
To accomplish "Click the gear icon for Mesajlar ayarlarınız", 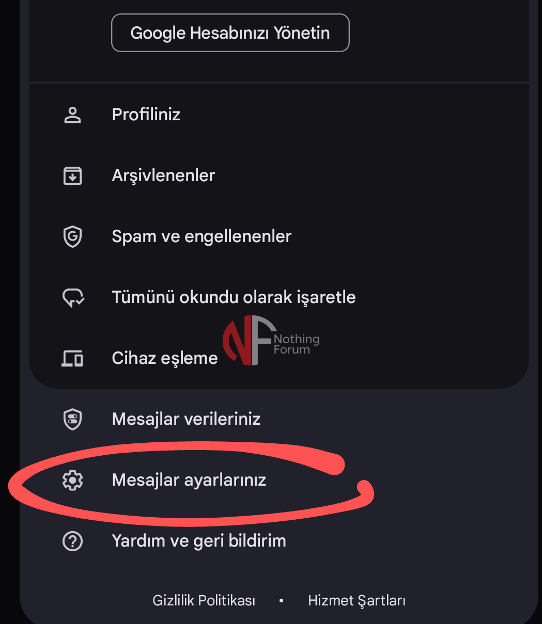I will 73,480.
